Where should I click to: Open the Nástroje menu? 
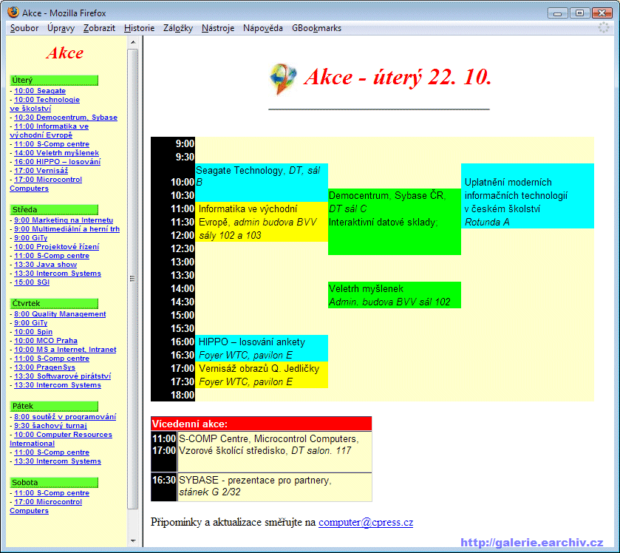click(218, 28)
